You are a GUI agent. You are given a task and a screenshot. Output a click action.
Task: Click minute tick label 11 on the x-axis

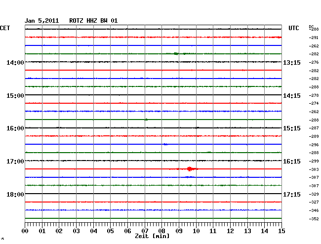[213, 231]
